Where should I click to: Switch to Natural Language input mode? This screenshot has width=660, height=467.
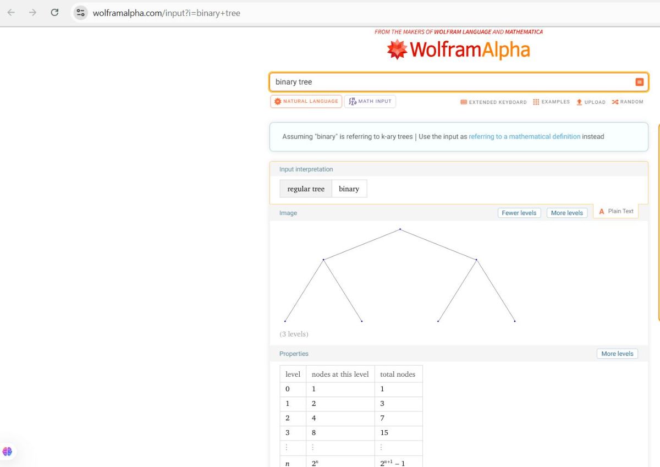[306, 101]
